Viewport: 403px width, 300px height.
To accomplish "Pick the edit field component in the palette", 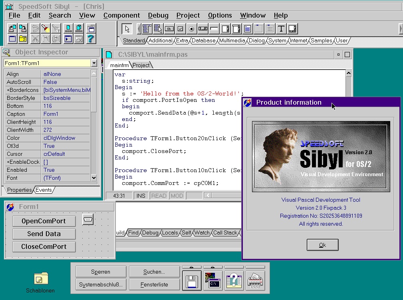I will (214, 29).
